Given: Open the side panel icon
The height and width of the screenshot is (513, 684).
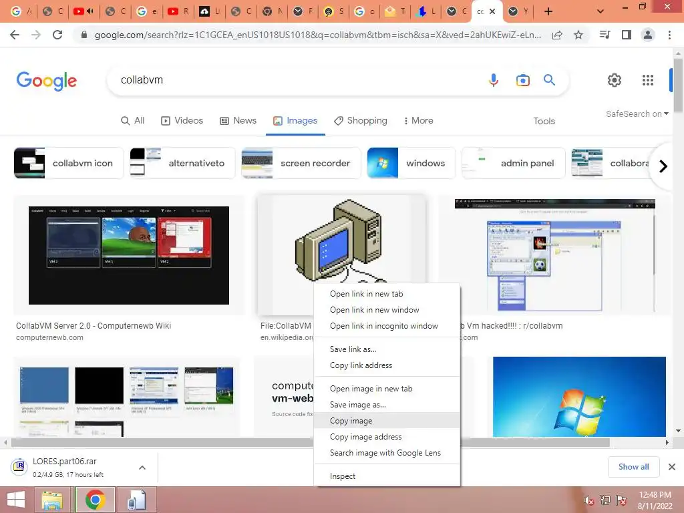Looking at the screenshot, I should pos(627,35).
